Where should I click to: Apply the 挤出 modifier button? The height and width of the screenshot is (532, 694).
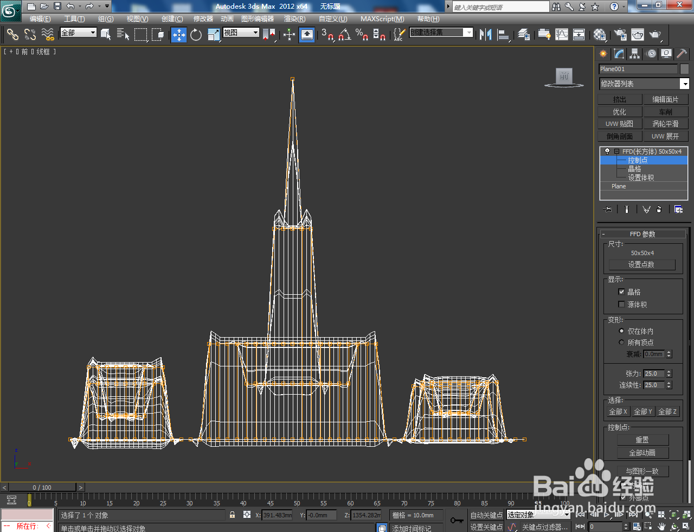click(x=620, y=99)
